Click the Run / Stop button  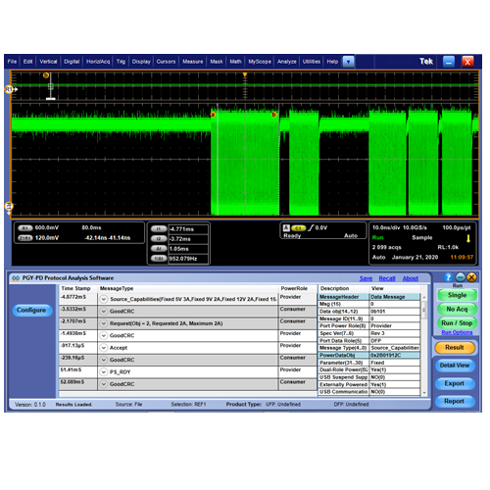pos(457,323)
